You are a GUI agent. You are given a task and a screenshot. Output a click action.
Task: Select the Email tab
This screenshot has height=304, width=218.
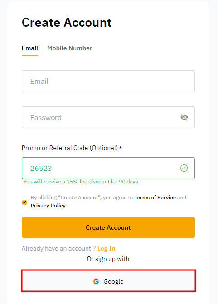coord(30,48)
